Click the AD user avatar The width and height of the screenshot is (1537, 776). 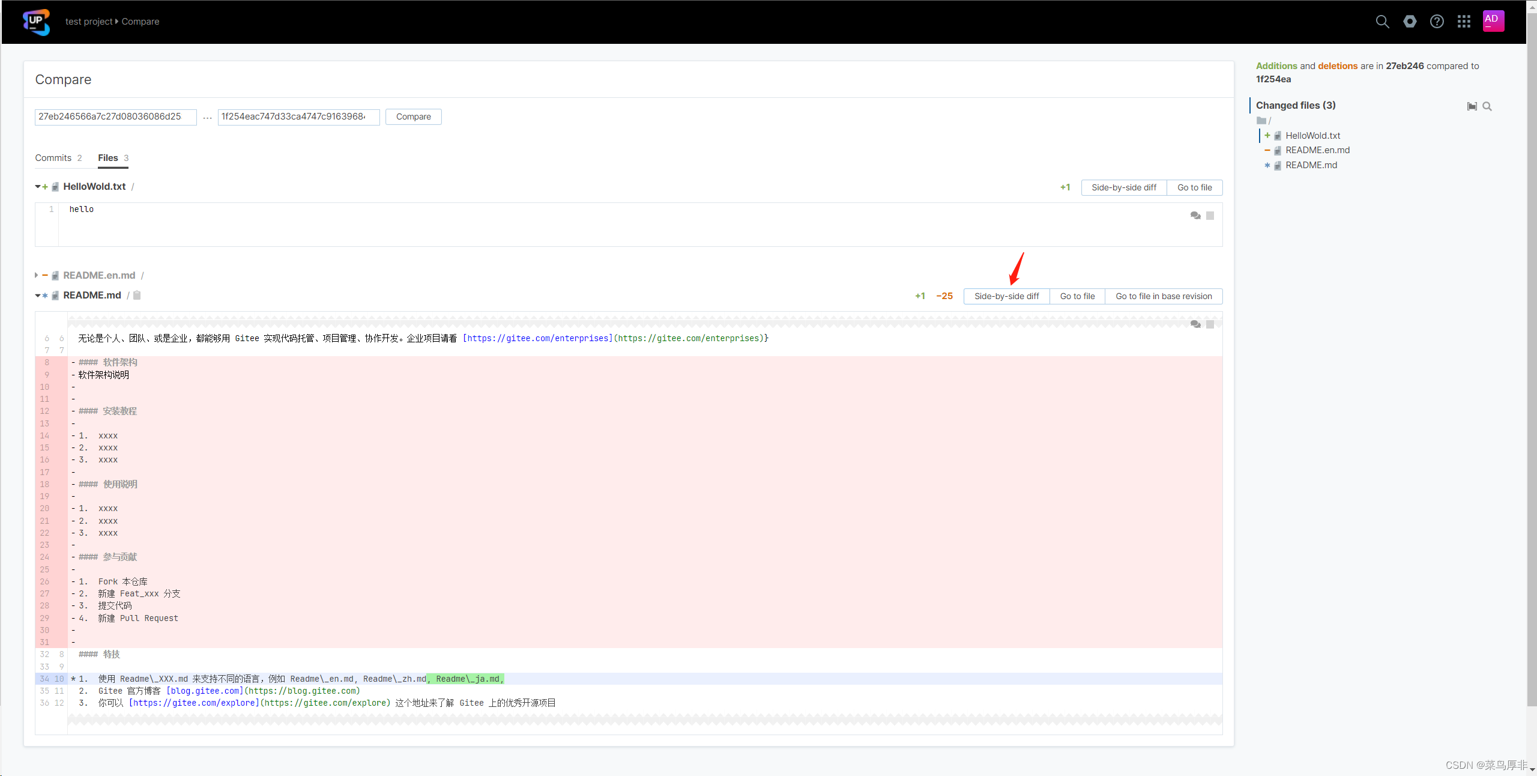pos(1493,20)
